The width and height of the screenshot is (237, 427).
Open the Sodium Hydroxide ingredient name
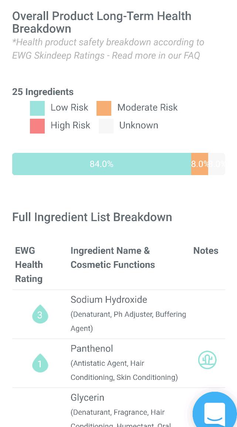coord(109,299)
